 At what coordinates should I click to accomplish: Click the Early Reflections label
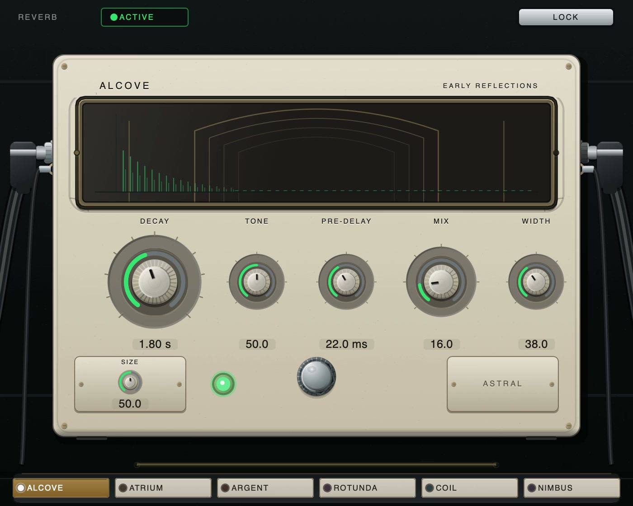(x=491, y=86)
